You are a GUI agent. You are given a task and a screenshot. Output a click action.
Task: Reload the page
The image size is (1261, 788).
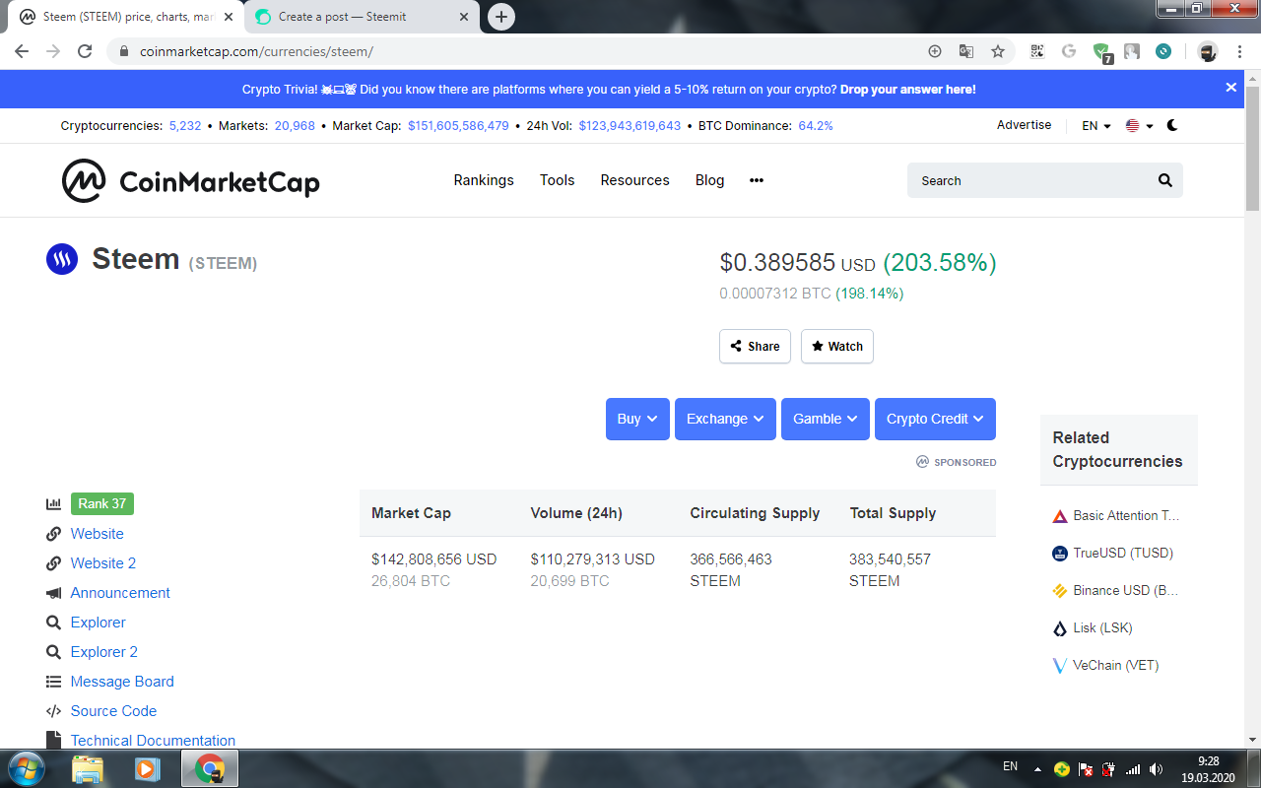click(85, 51)
